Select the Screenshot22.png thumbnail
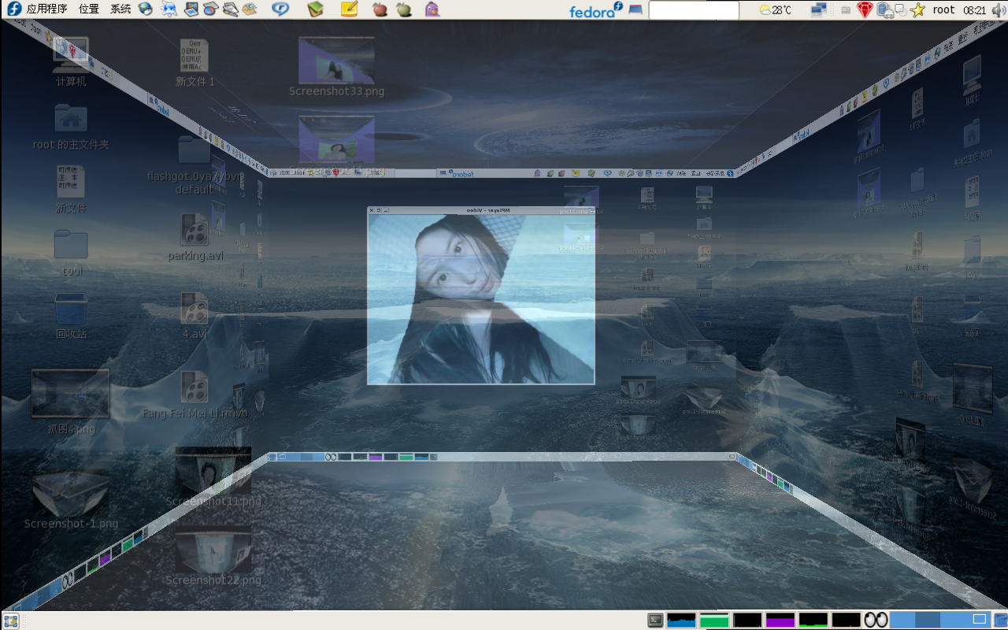Image resolution: width=1008 pixels, height=630 pixels. coord(213,556)
